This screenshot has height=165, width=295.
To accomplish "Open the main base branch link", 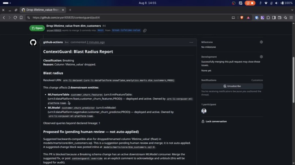I will pos(100,30).
